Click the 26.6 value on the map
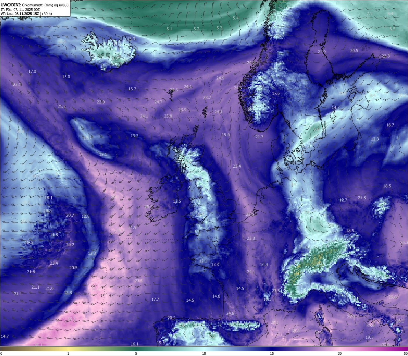This screenshot has height=356, width=408. point(392,297)
